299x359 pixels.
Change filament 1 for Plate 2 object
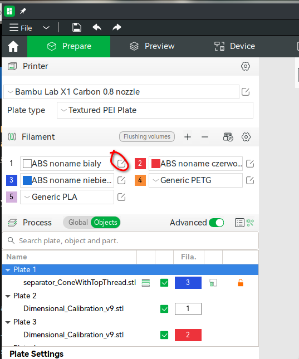pos(188,309)
